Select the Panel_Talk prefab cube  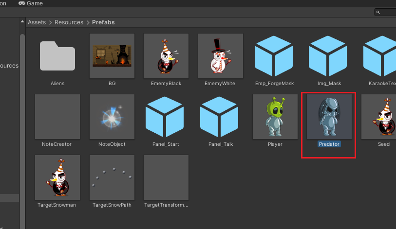tap(220, 117)
